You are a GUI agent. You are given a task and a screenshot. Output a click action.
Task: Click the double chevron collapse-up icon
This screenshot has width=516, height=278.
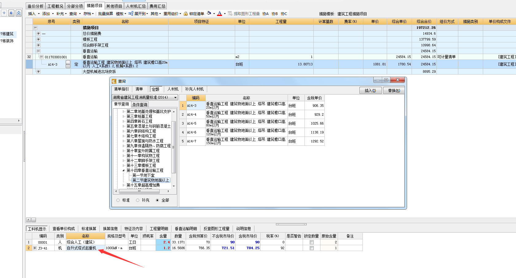point(19,13)
